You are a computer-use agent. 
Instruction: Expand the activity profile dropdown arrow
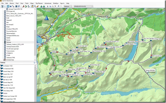[x=5, y=6]
